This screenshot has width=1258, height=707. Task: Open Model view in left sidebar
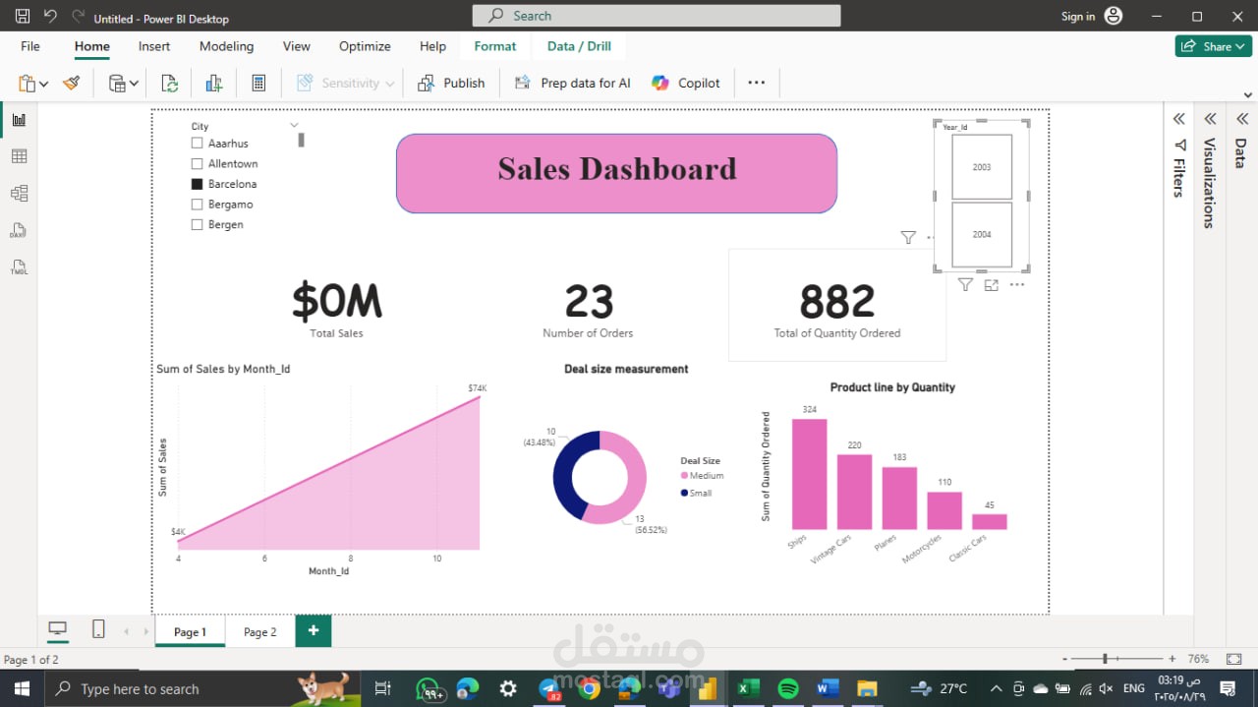19,194
